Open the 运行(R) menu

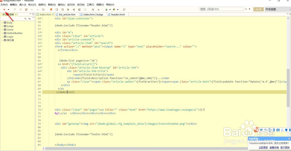(71, 5)
